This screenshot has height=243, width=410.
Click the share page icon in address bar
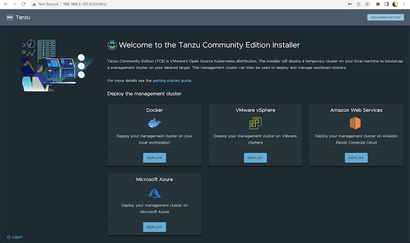tap(358, 4)
